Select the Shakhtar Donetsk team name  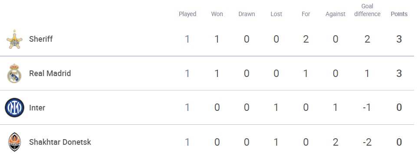point(60,142)
